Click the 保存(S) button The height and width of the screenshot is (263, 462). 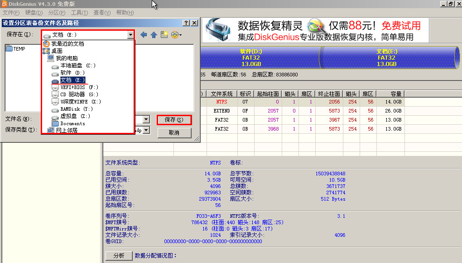(x=174, y=120)
